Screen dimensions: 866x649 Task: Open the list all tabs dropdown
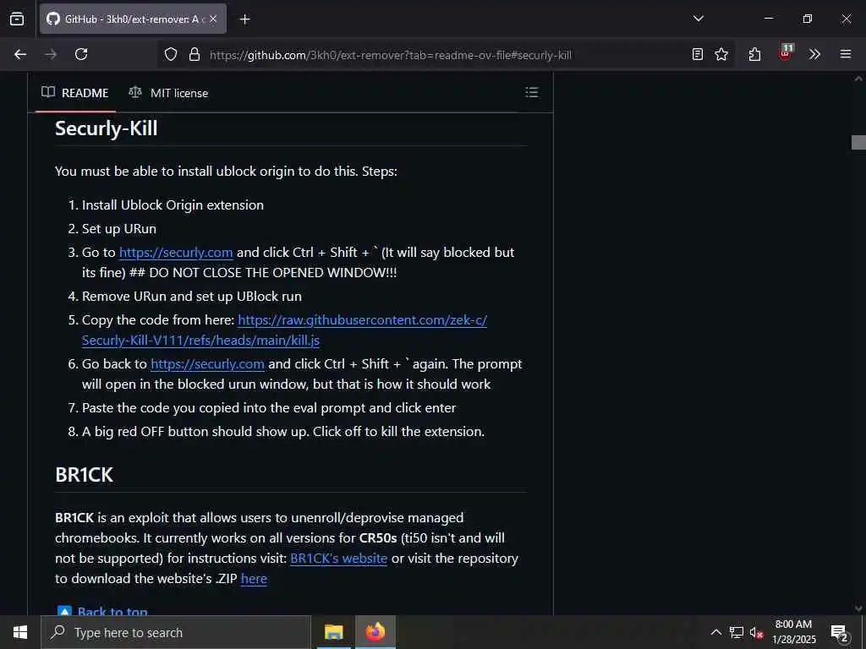pos(698,19)
